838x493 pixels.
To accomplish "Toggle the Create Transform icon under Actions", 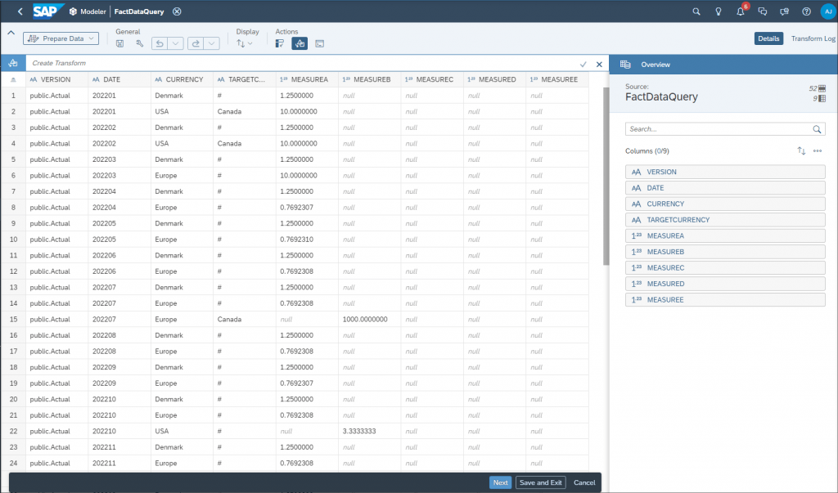I will click(x=300, y=44).
